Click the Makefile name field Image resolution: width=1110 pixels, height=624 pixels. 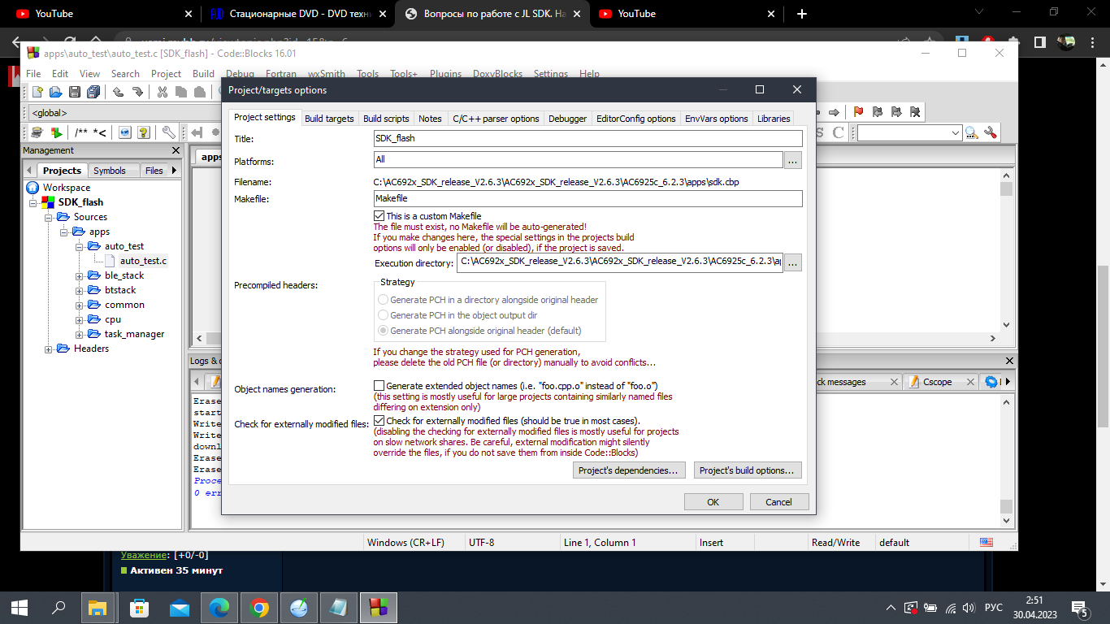[x=588, y=198]
